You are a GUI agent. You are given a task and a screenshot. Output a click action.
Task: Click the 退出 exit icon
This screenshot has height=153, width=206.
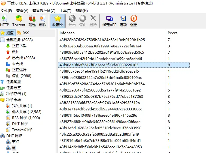point(134,21)
